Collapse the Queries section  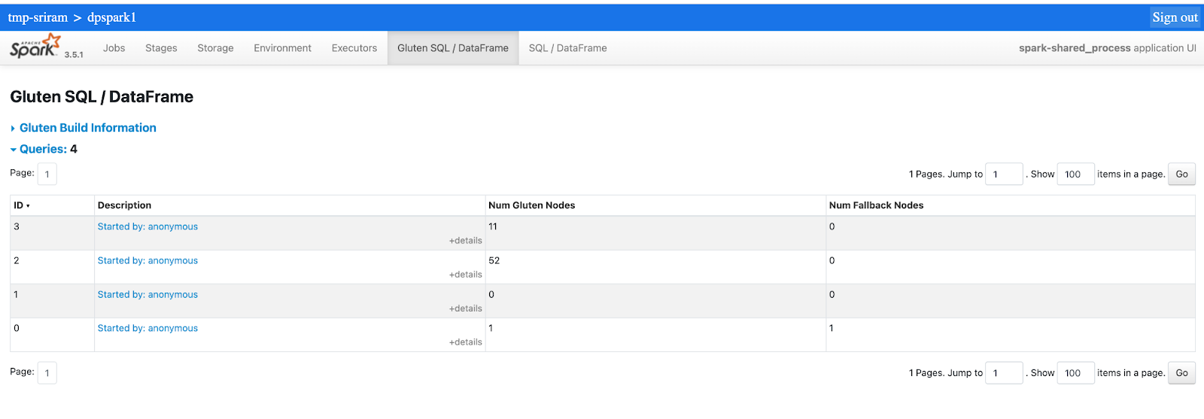click(x=43, y=149)
